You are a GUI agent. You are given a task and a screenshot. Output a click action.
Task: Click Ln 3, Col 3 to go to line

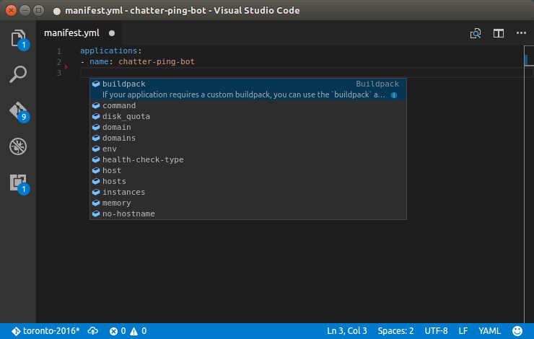point(347,331)
